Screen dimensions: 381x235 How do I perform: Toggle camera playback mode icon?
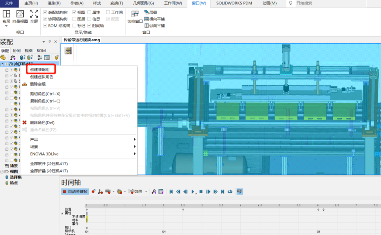[x=240, y=191]
